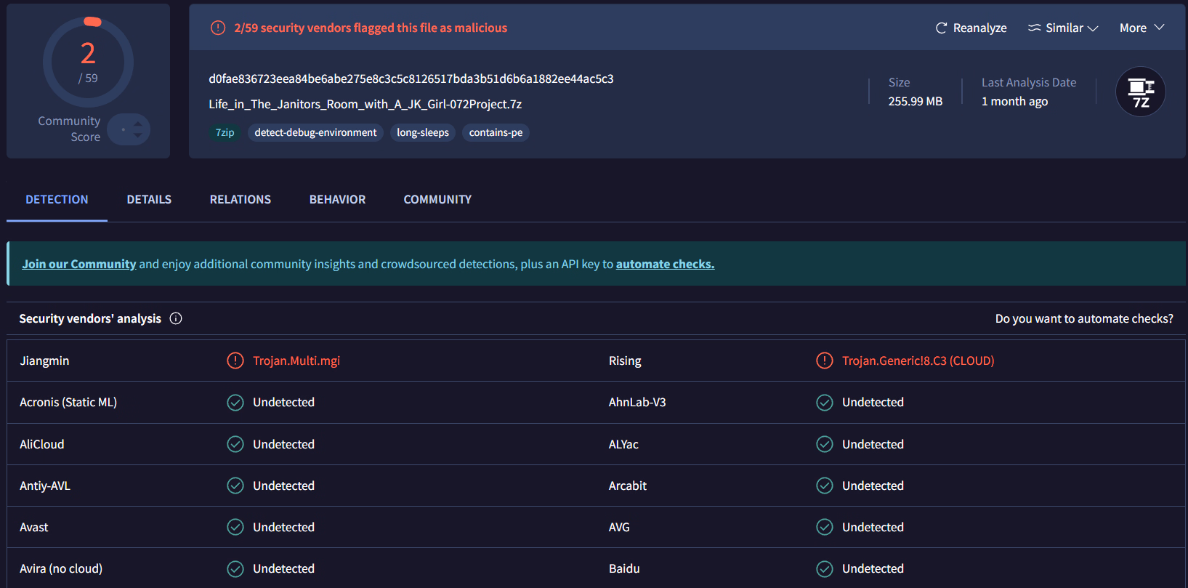Click the wavy Similar icon in the header
Screen dimensions: 1188x588
pyautogui.click(x=1034, y=28)
